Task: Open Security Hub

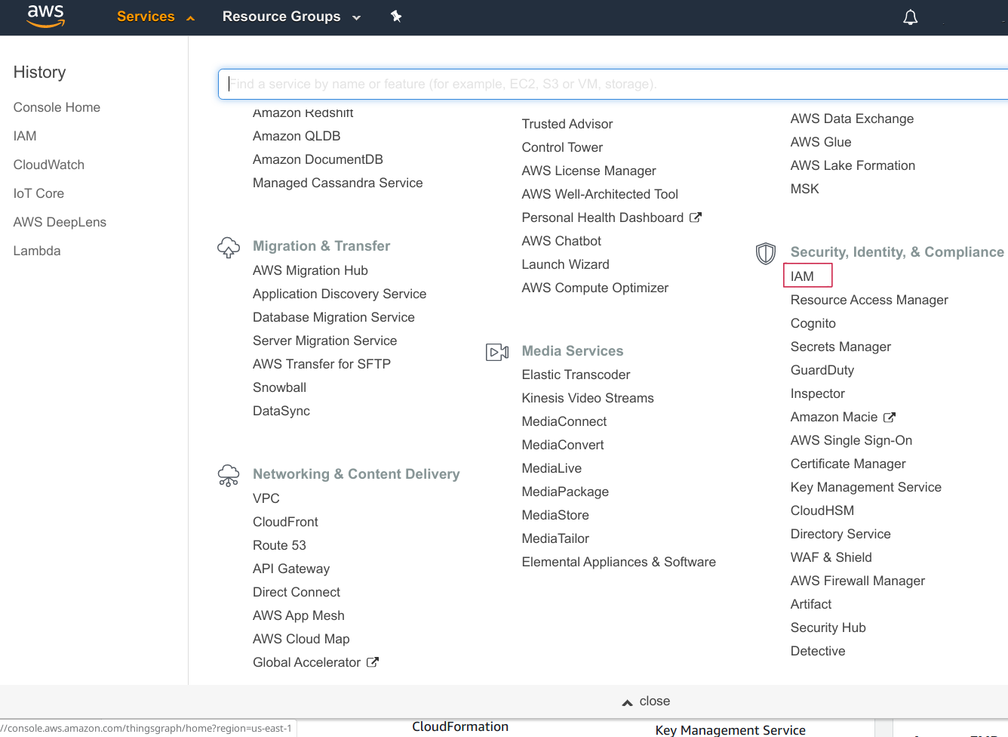Action: point(828,628)
